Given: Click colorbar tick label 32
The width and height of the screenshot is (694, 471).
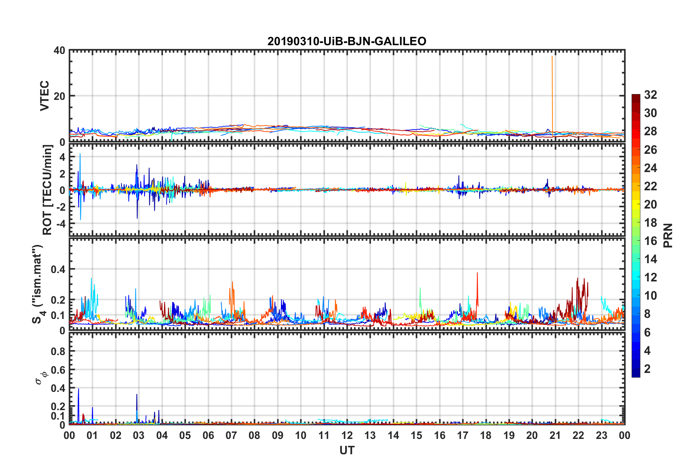Looking at the screenshot, I should [651, 95].
